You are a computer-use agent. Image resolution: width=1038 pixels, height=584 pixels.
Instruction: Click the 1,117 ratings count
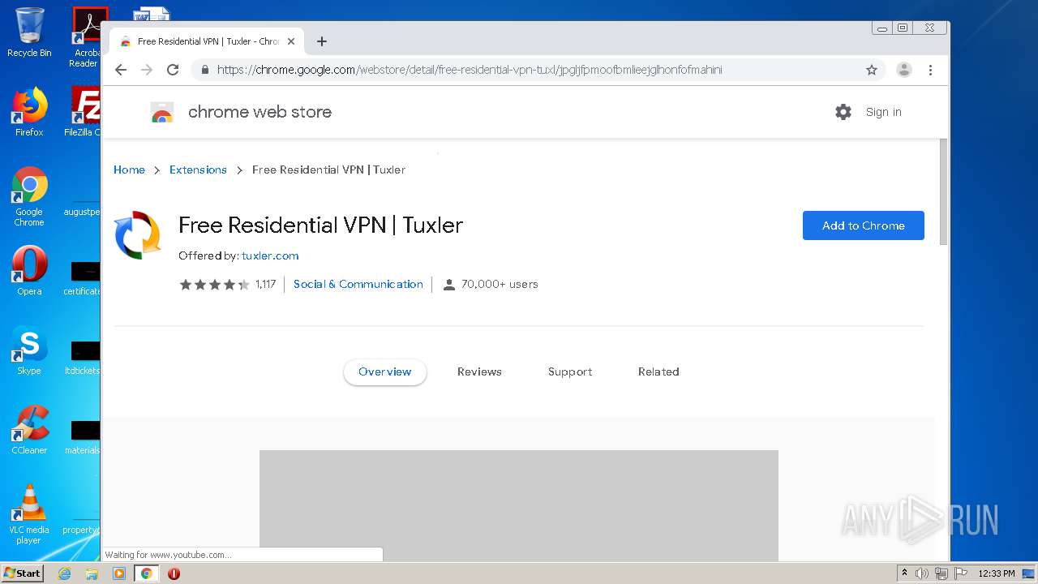coord(266,284)
